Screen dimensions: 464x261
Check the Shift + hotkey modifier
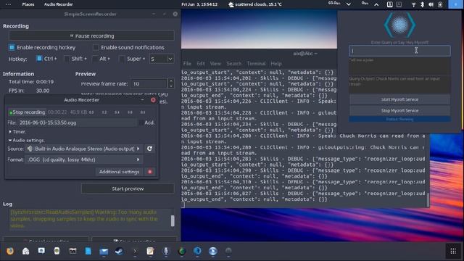(x=67, y=59)
